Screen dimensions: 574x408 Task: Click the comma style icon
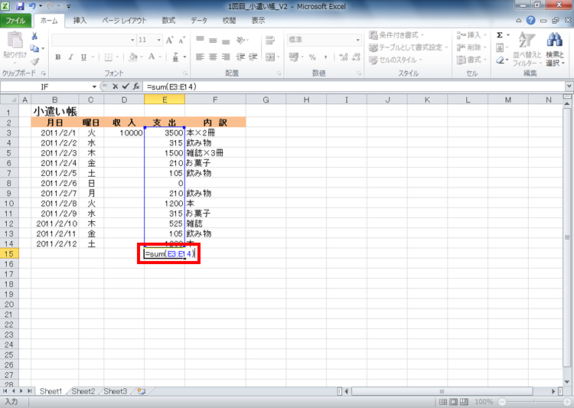click(325, 57)
